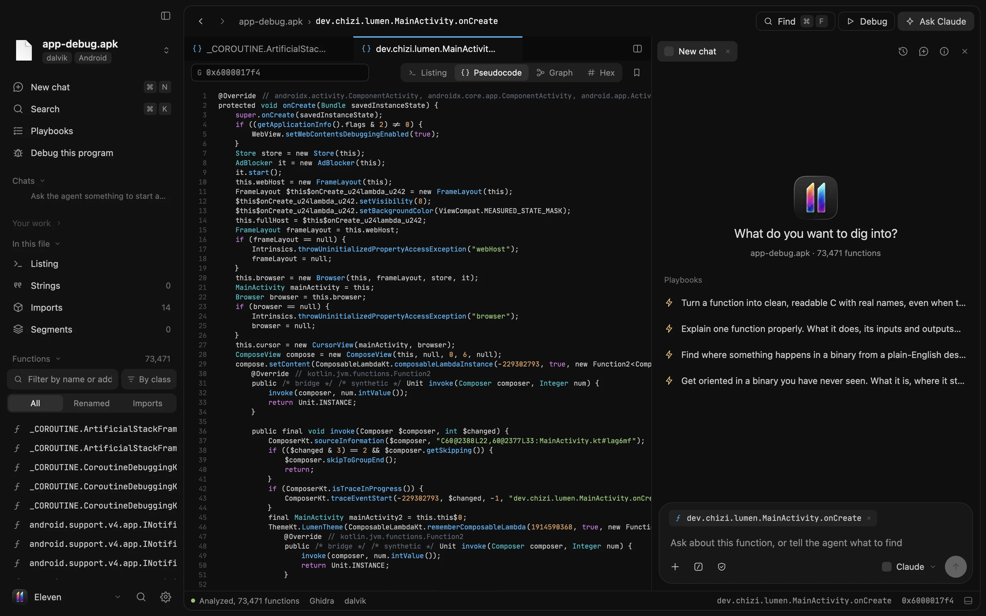Open Strings in the sidebar
Viewport: 986px width, 616px height.
click(92, 286)
